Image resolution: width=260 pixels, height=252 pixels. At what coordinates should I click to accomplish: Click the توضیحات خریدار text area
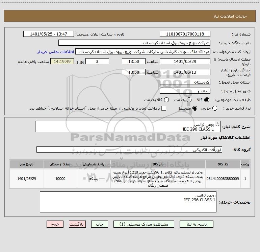click(128, 202)
